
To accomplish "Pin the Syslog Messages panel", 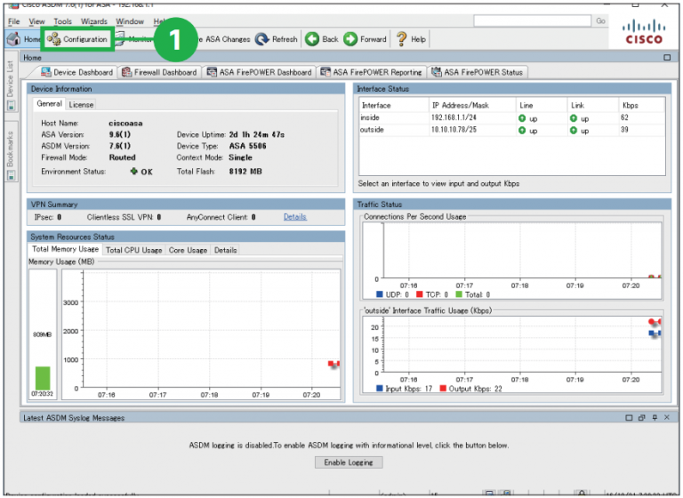I will pyautogui.click(x=655, y=418).
